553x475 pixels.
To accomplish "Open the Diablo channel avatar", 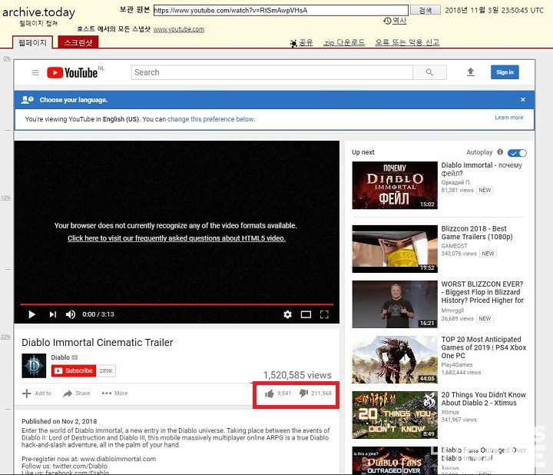I will coord(34,366).
